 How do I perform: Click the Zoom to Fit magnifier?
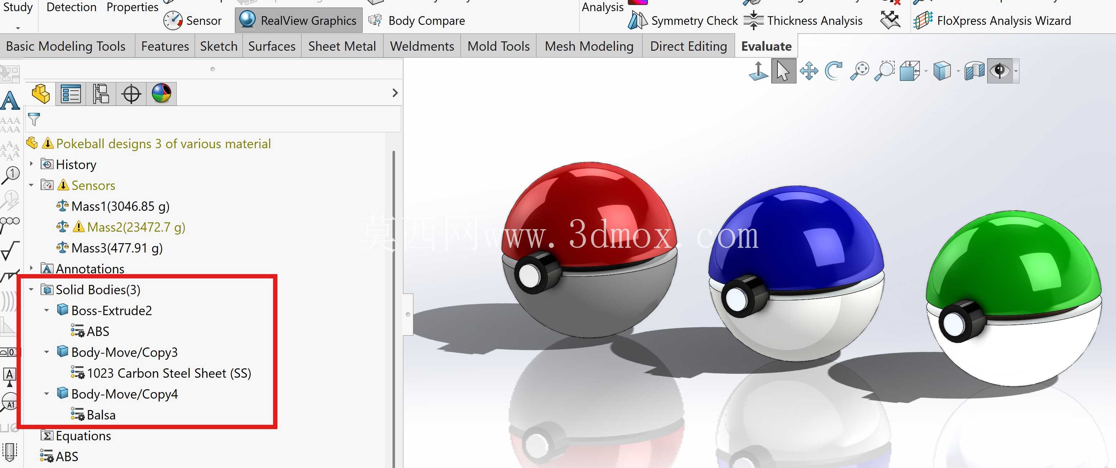coord(859,71)
